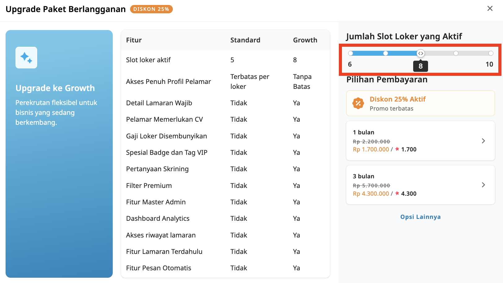Click the sparkle icon in the blue panel
This screenshot has height=283, width=503.
click(x=26, y=57)
